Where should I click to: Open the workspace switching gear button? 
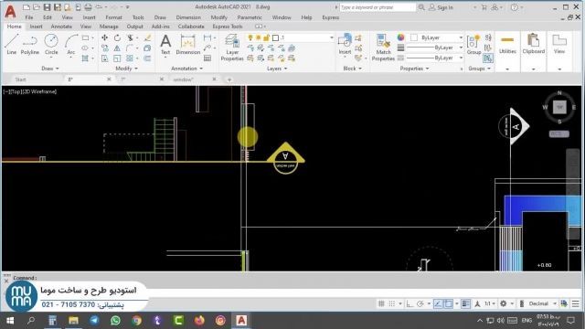click(504, 303)
